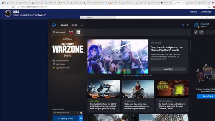The image size is (215, 121).
Task: Open the Battle Pass news card image
Action: (104, 89)
